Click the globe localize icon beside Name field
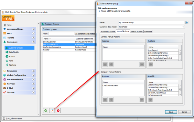Viewport: 194px width, 122px height. tap(187, 23)
